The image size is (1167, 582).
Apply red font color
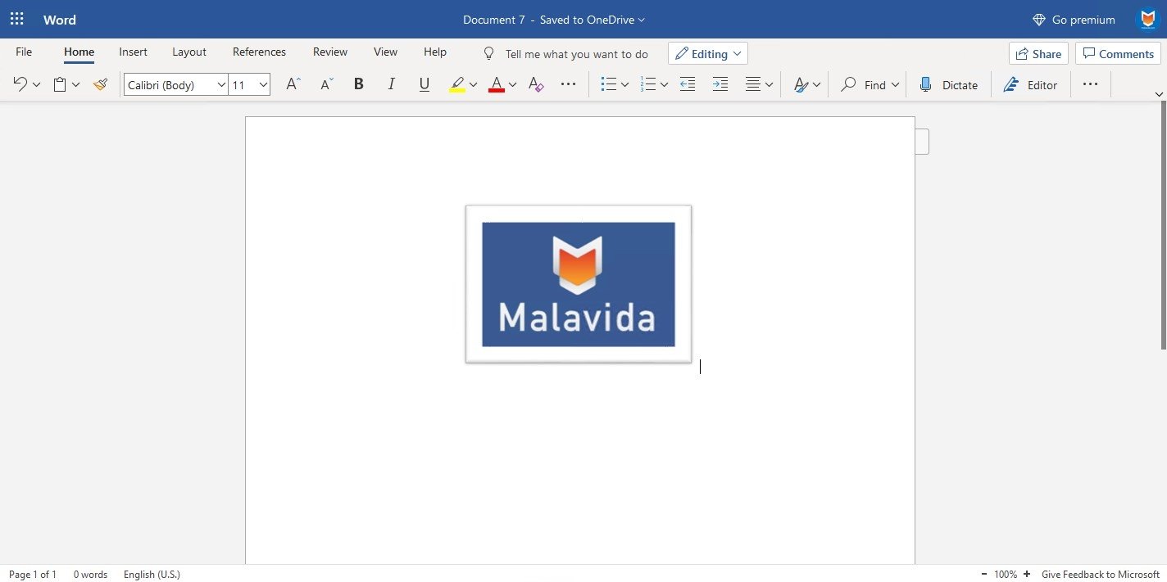coord(496,84)
